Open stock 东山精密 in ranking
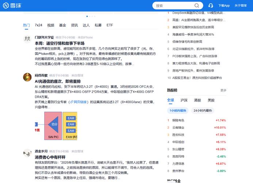 [x=178, y=149]
